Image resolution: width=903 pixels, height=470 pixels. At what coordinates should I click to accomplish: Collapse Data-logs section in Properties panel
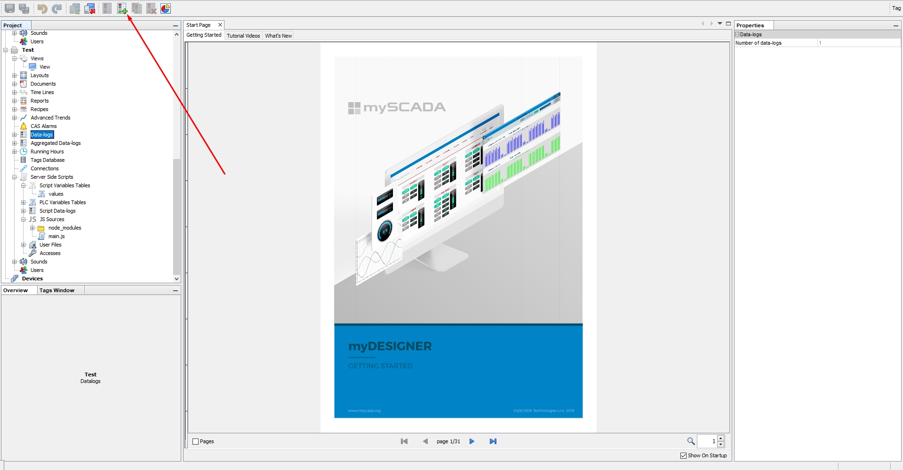coord(737,34)
